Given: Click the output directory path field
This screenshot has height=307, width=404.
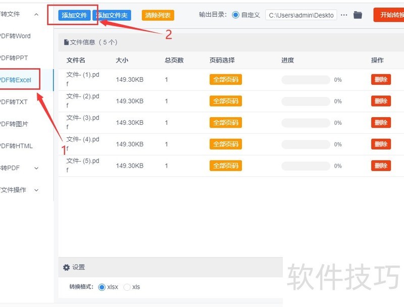Looking at the screenshot, I should tap(301, 15).
